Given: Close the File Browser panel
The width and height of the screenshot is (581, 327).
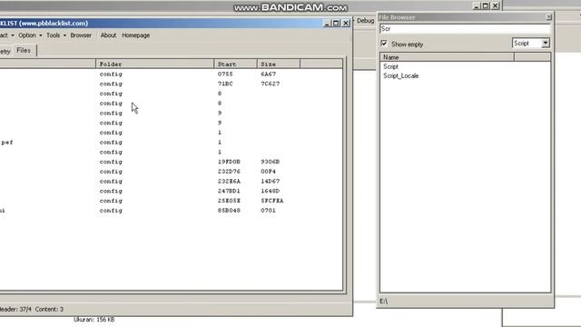Looking at the screenshot, I should (x=548, y=17).
